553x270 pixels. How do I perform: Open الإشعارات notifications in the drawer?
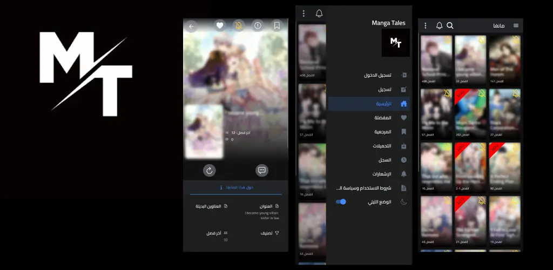pos(369,174)
